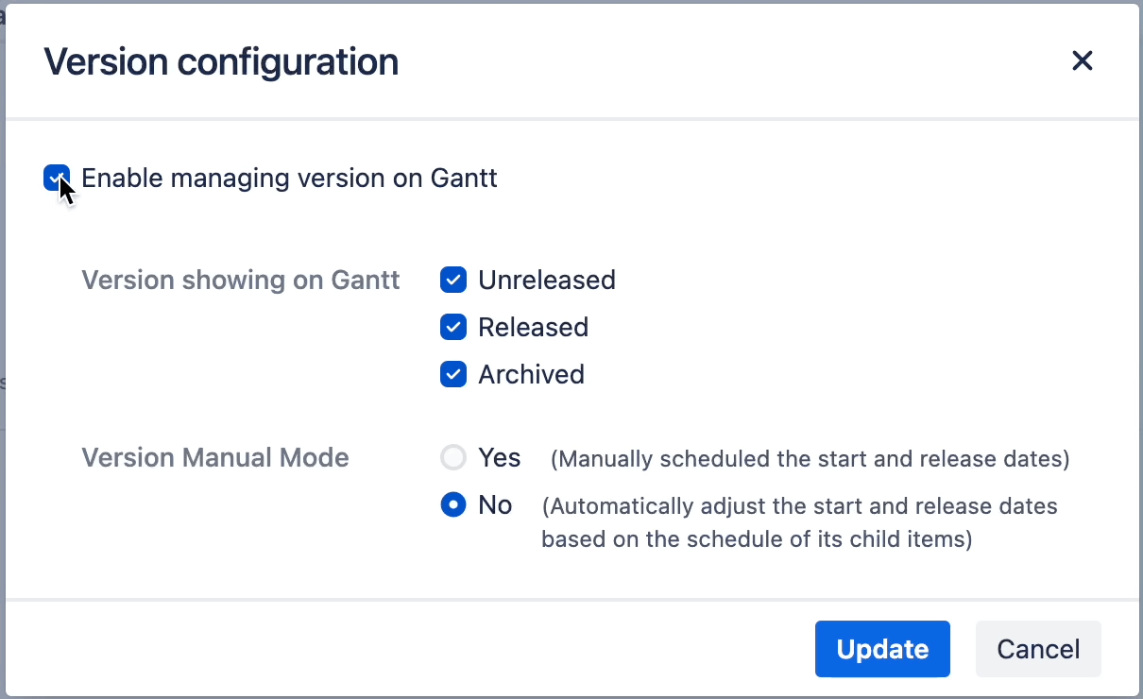Image resolution: width=1143 pixels, height=699 pixels.
Task: Close the Version configuration dialog
Action: [x=1082, y=60]
